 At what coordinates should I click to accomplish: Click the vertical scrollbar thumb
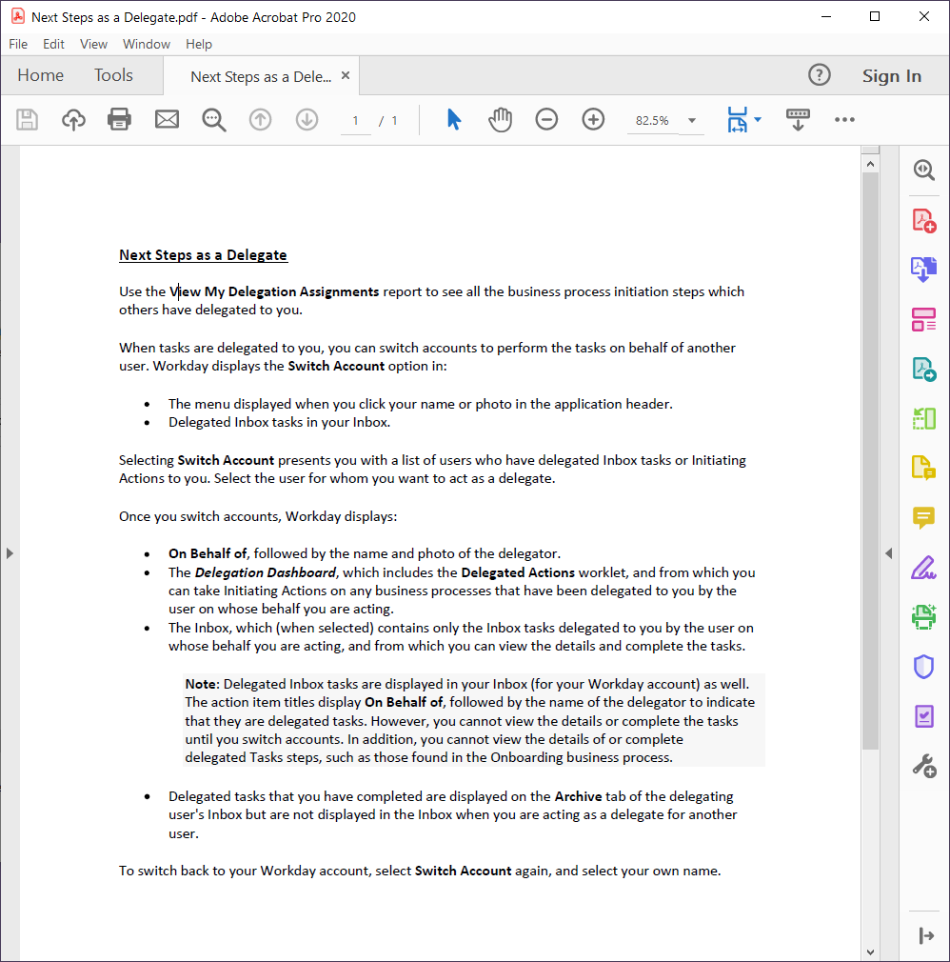[x=870, y=460]
